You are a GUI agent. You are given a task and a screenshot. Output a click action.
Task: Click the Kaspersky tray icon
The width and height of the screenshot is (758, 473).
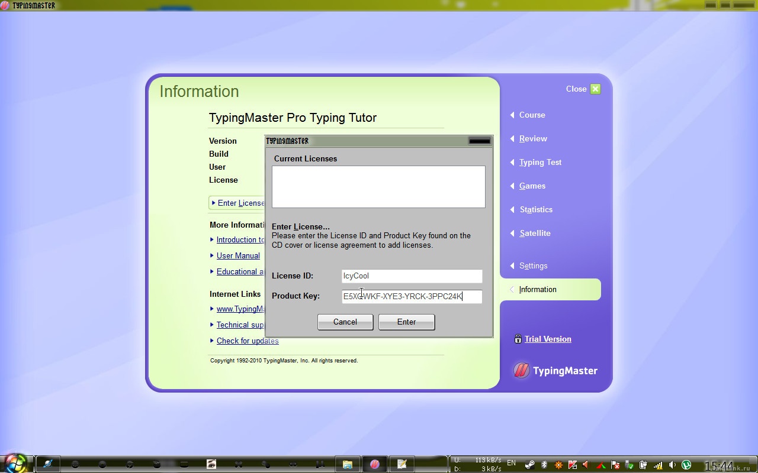click(573, 465)
